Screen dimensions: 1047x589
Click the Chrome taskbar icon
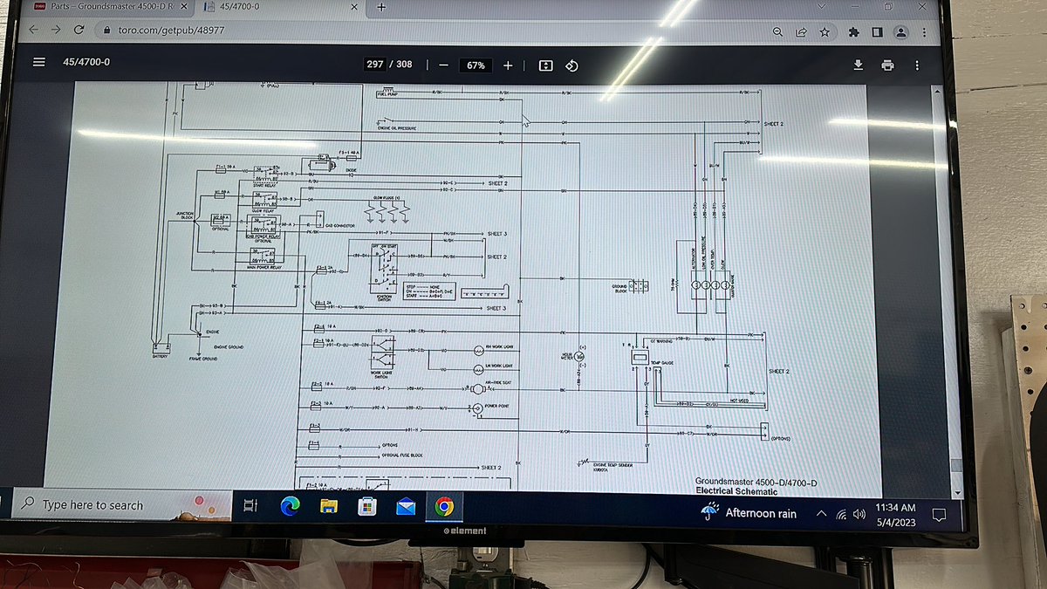pyautogui.click(x=443, y=507)
